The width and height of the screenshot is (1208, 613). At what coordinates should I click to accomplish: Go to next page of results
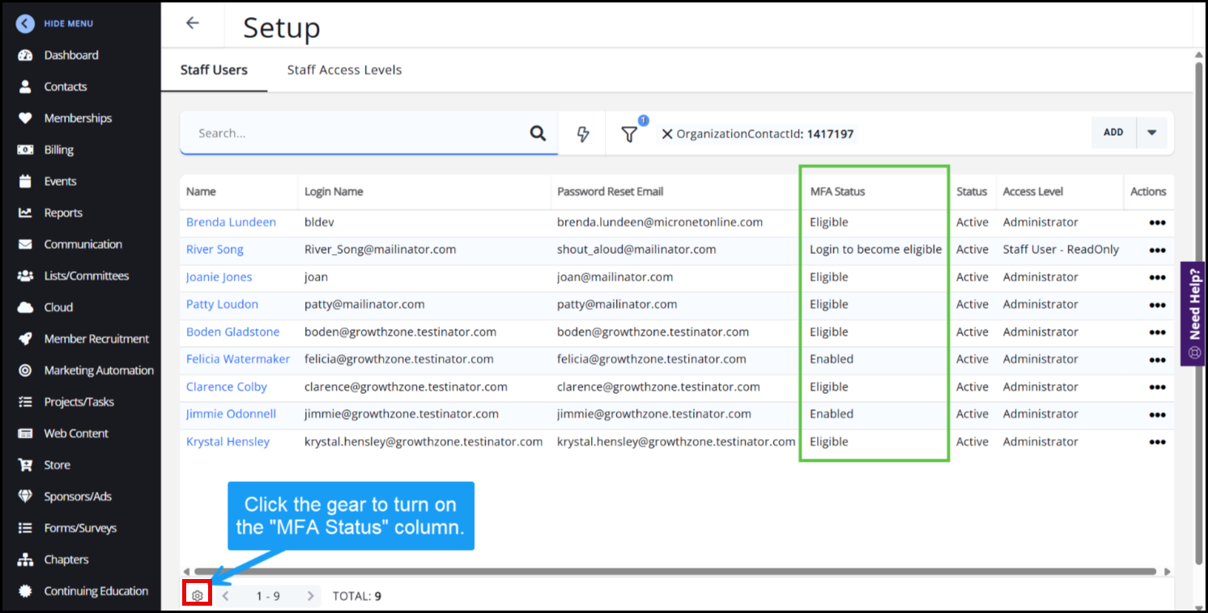tap(310, 596)
